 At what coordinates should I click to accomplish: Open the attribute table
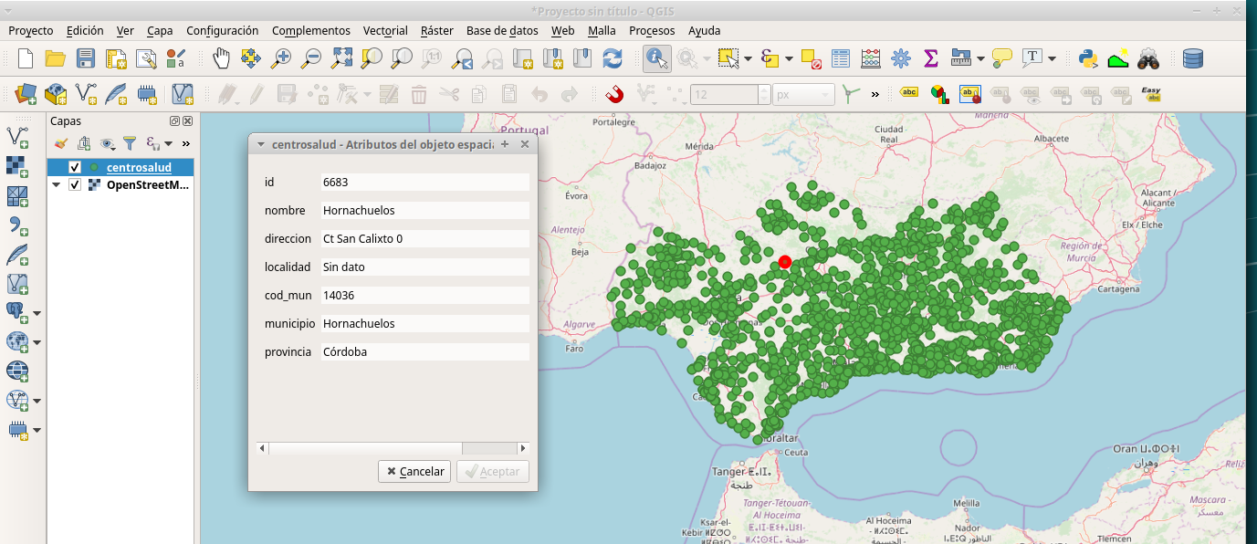coord(840,58)
